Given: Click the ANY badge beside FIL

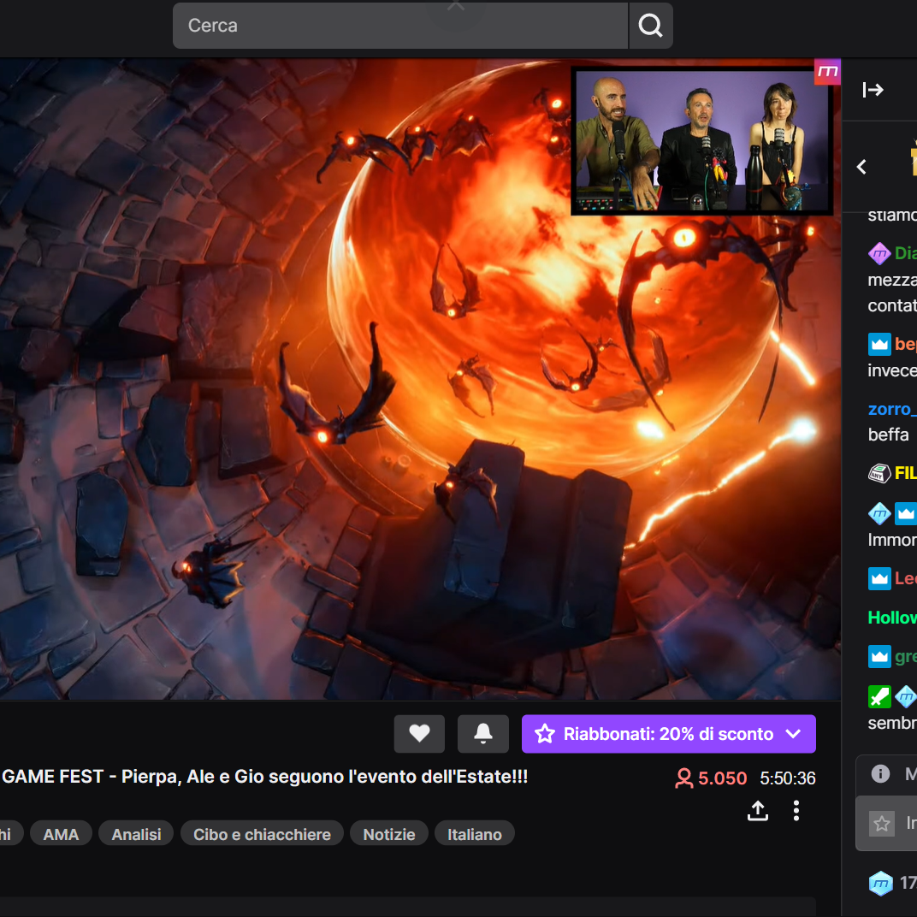Looking at the screenshot, I should pyautogui.click(x=879, y=472).
